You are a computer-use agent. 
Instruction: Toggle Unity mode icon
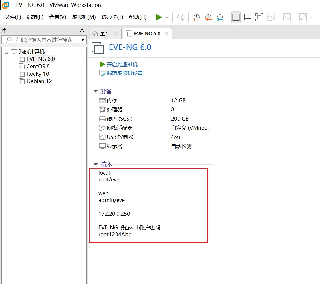[271, 17]
